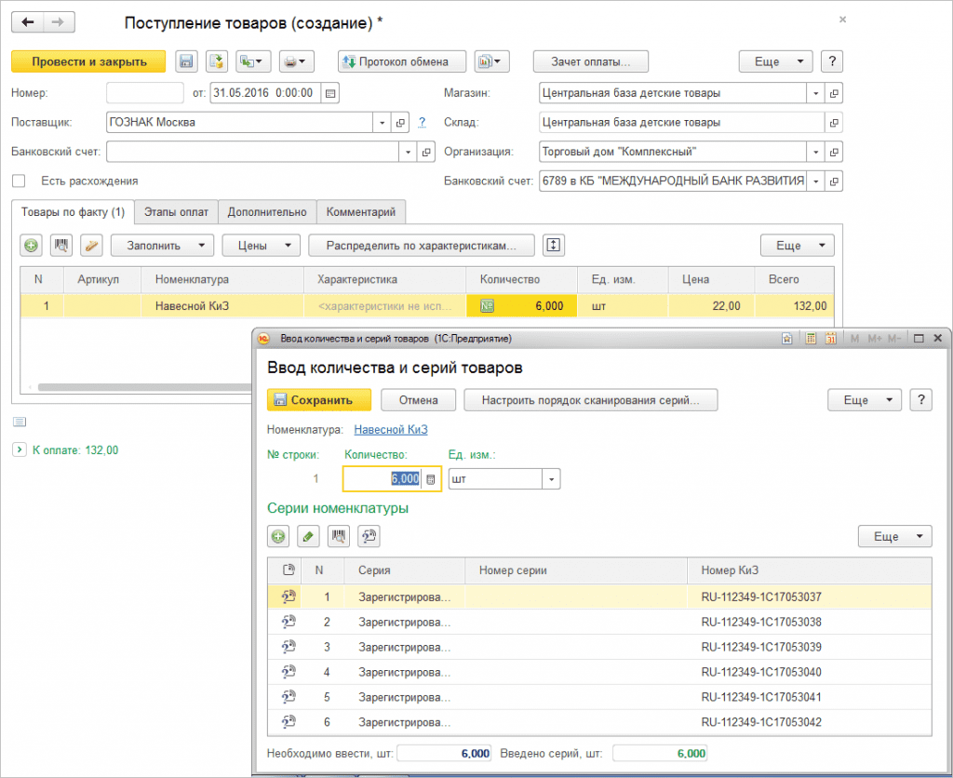Viewport: 953px width, 778px height.
Task: Open calculator icon in the Количество field
Action: (430, 478)
